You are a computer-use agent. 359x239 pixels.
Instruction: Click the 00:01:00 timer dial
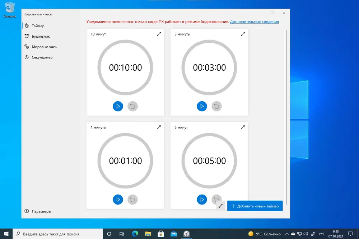coord(125,161)
